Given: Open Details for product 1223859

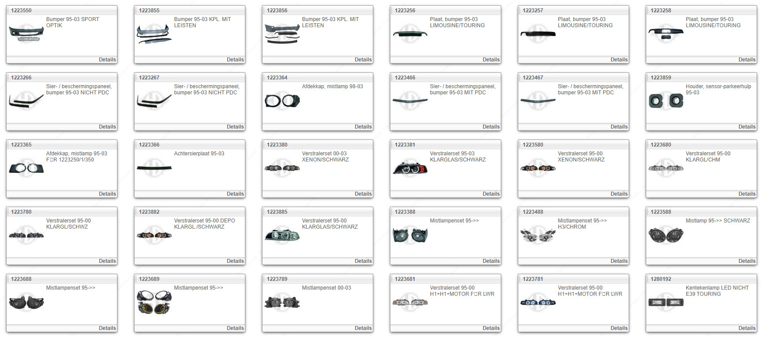Looking at the screenshot, I should click(747, 127).
